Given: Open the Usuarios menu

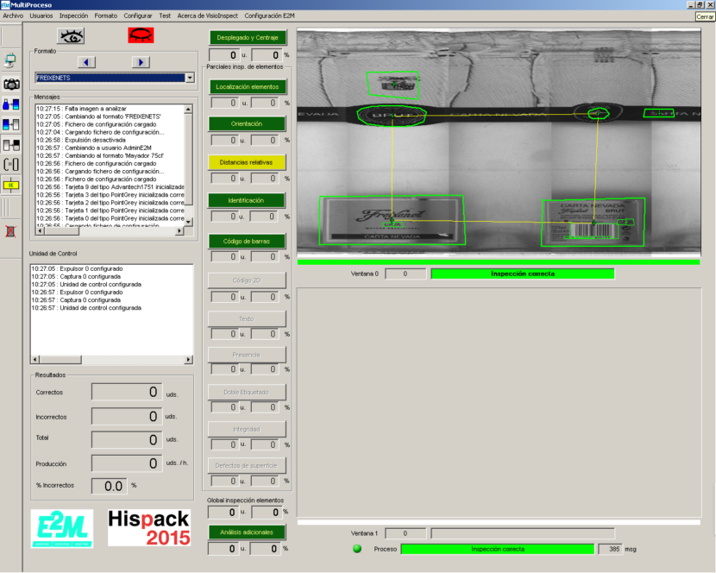Looking at the screenshot, I should [x=41, y=16].
